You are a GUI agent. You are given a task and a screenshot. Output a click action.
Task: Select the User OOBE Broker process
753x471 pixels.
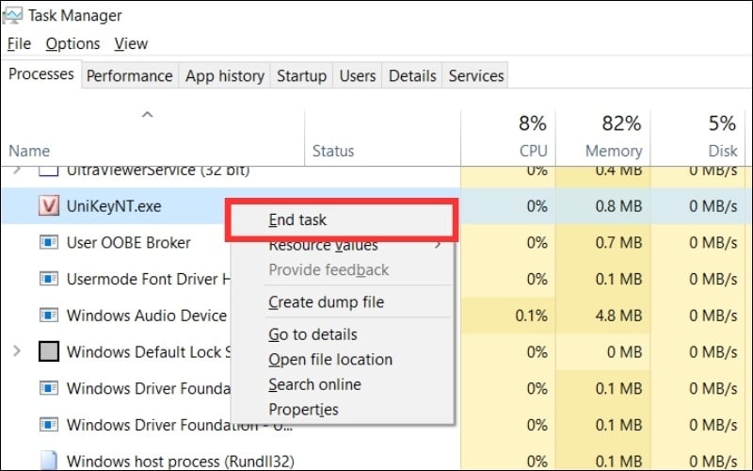coord(128,242)
